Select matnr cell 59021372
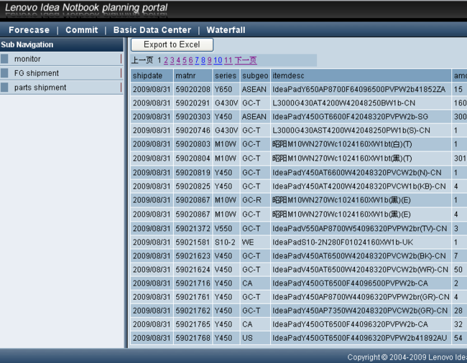This screenshot has width=467, height=363. (193, 228)
